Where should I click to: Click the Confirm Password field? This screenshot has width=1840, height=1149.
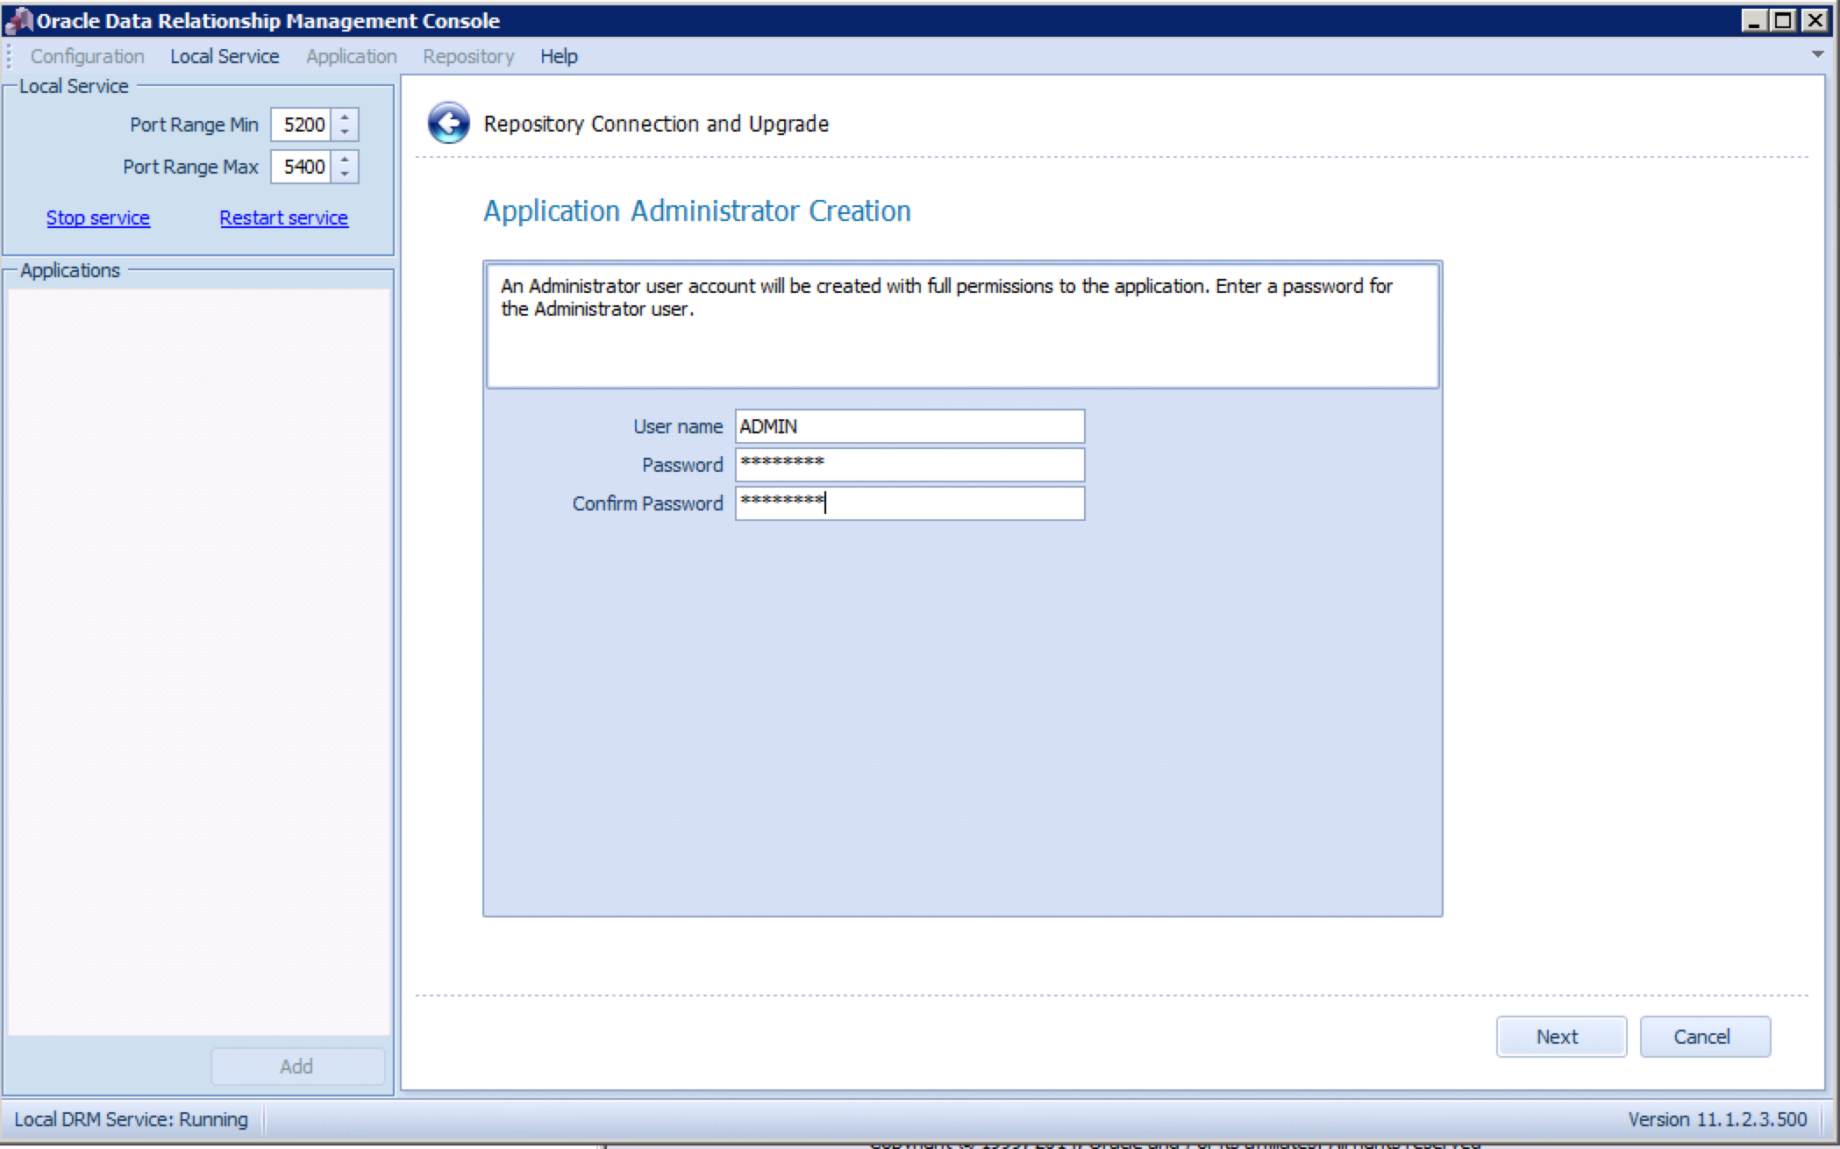point(909,503)
